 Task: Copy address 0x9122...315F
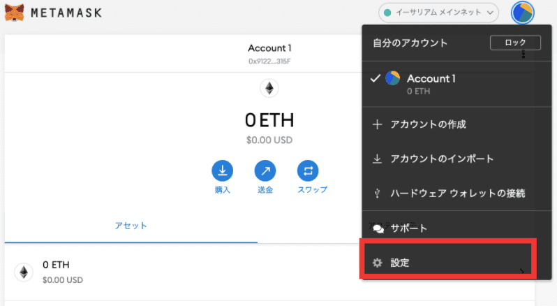pyautogui.click(x=269, y=61)
